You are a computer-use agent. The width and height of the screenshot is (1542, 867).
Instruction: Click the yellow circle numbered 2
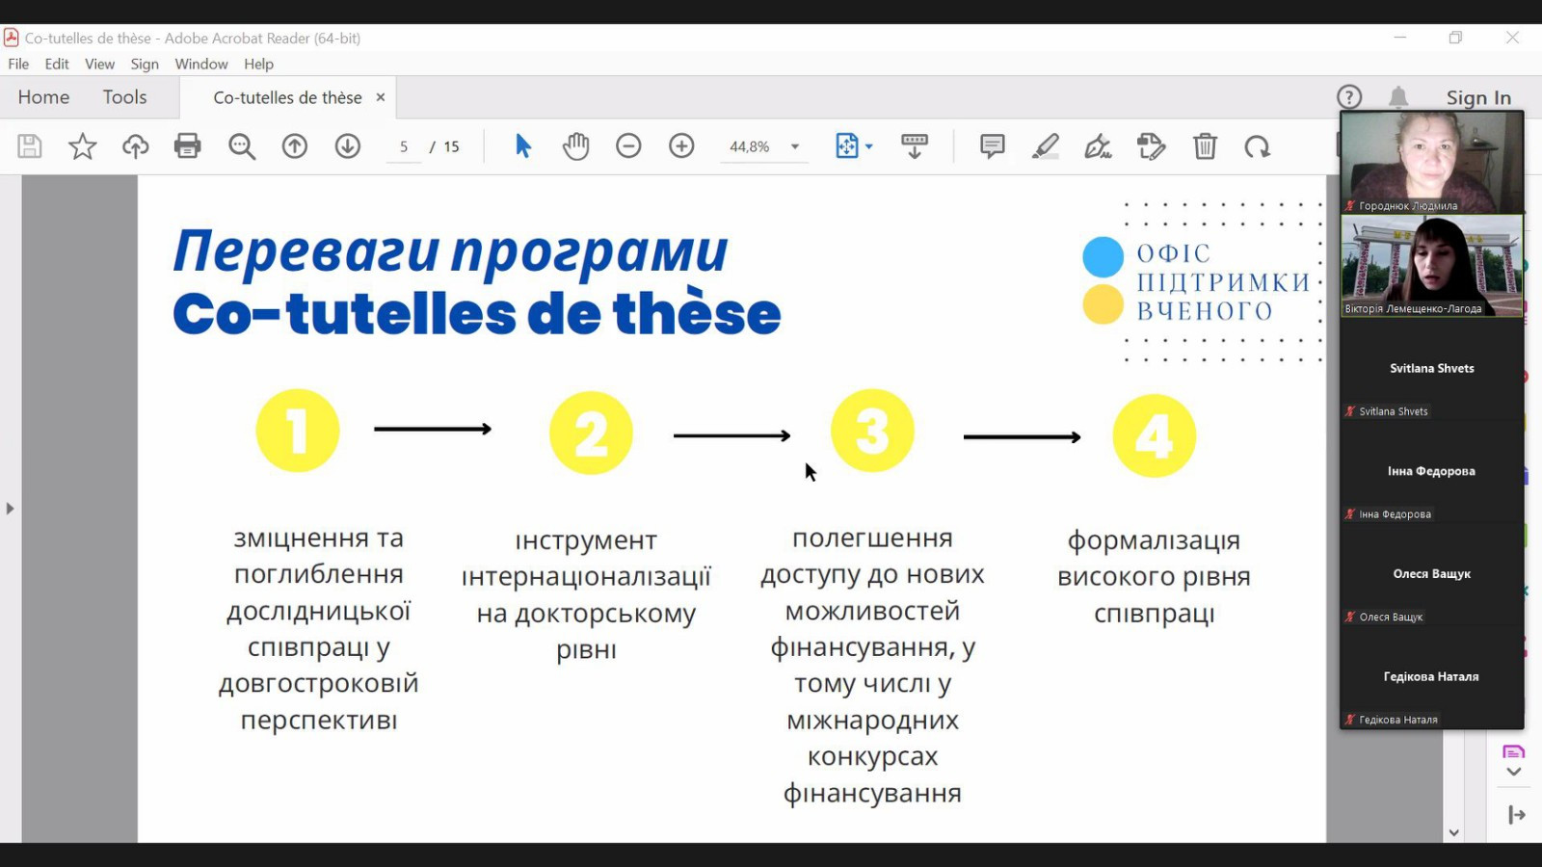click(591, 433)
